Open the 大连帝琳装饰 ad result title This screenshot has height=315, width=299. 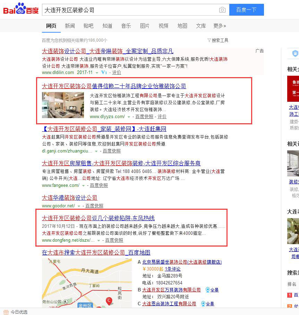tap(108, 51)
